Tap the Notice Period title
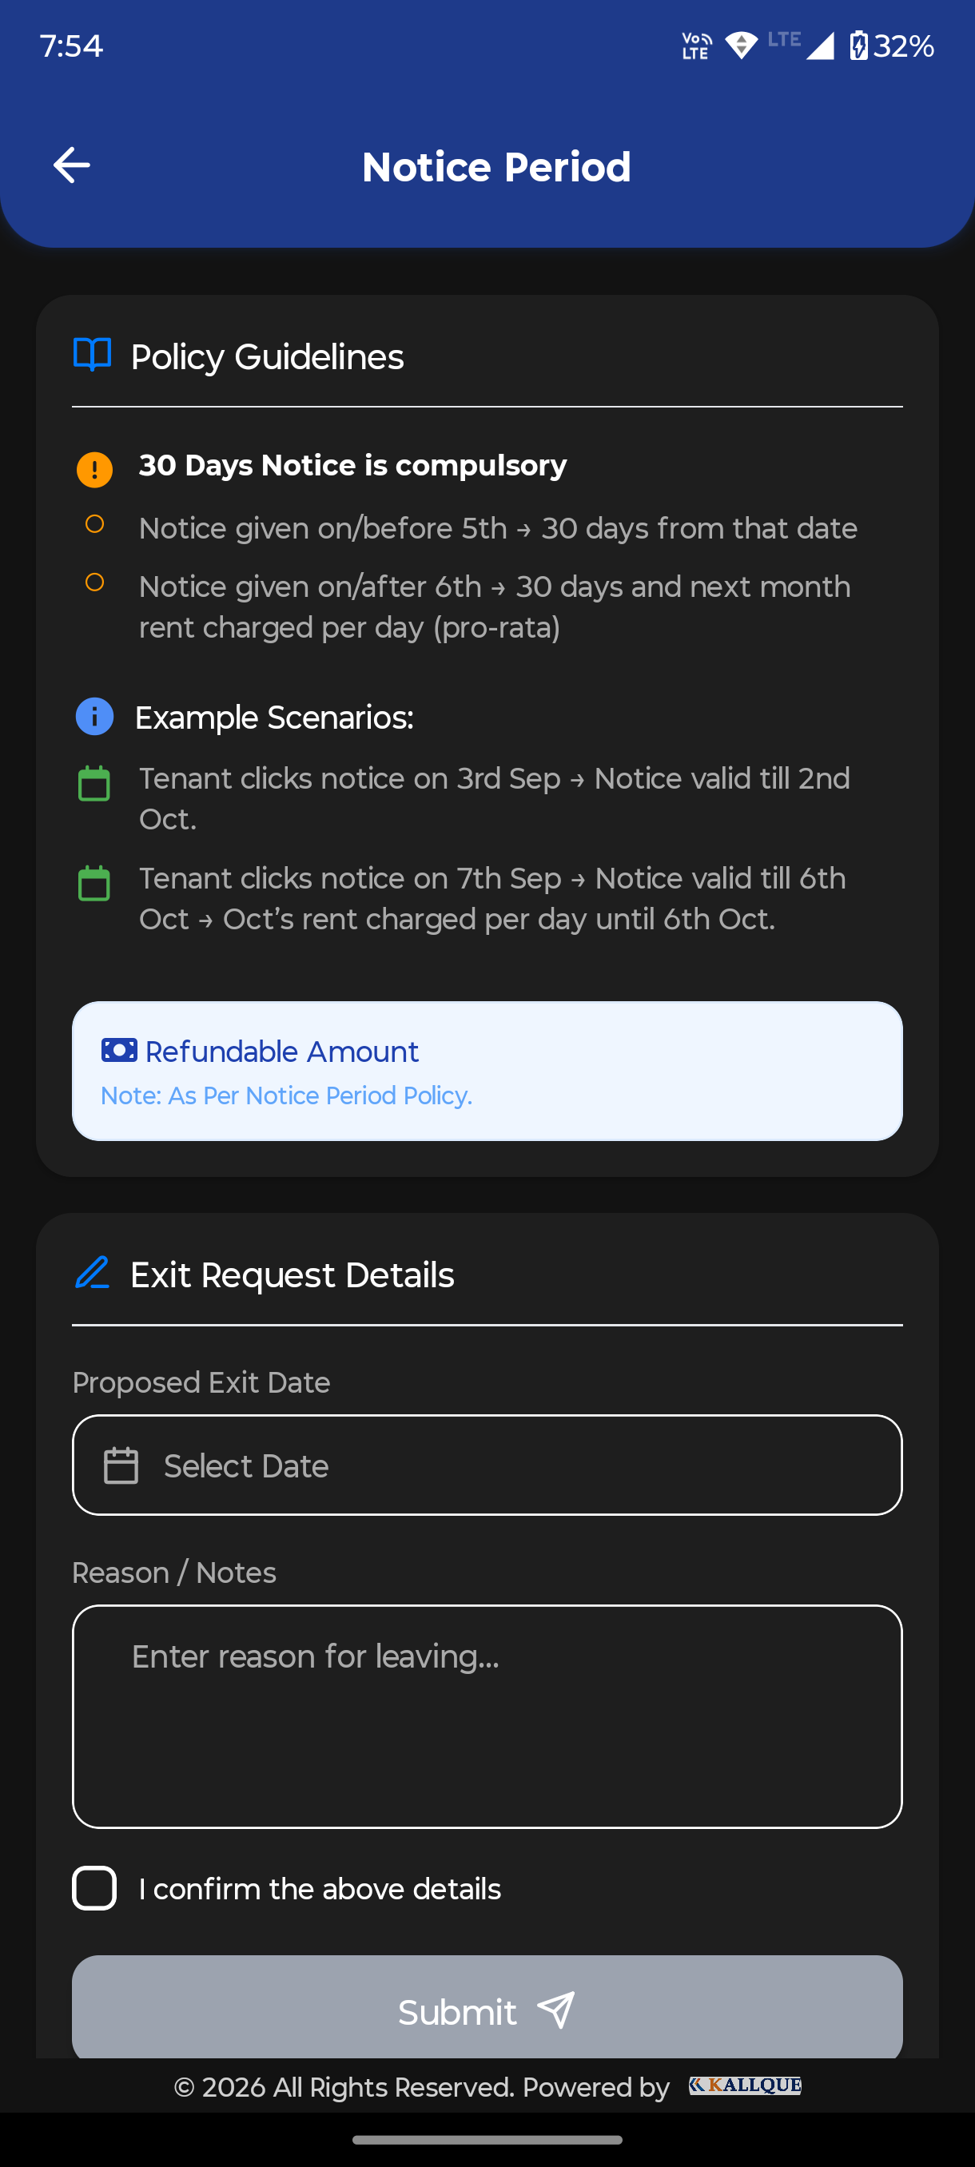This screenshot has width=975, height=2167. [x=496, y=166]
